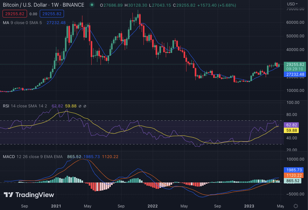Click the purple 62.82 RSI axis label
308x210 pixels.
click(291, 125)
